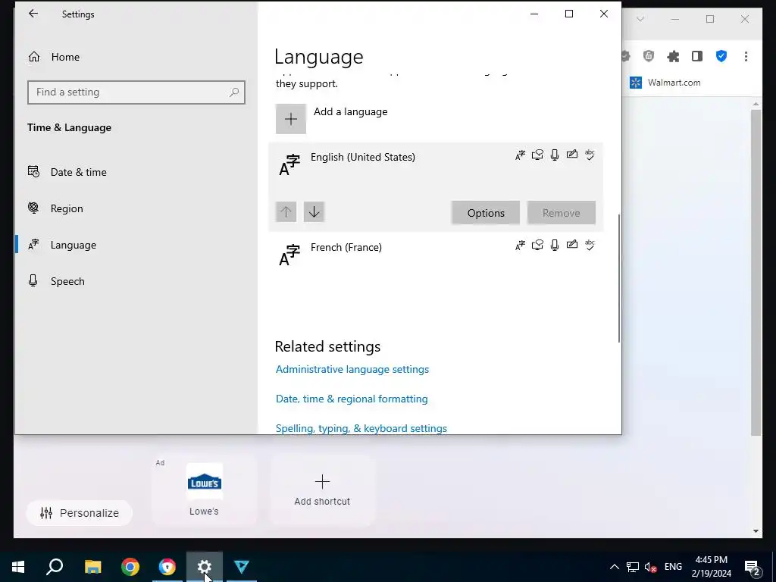Expand Chrome tab search chevron
776x582 pixels.
(x=640, y=19)
